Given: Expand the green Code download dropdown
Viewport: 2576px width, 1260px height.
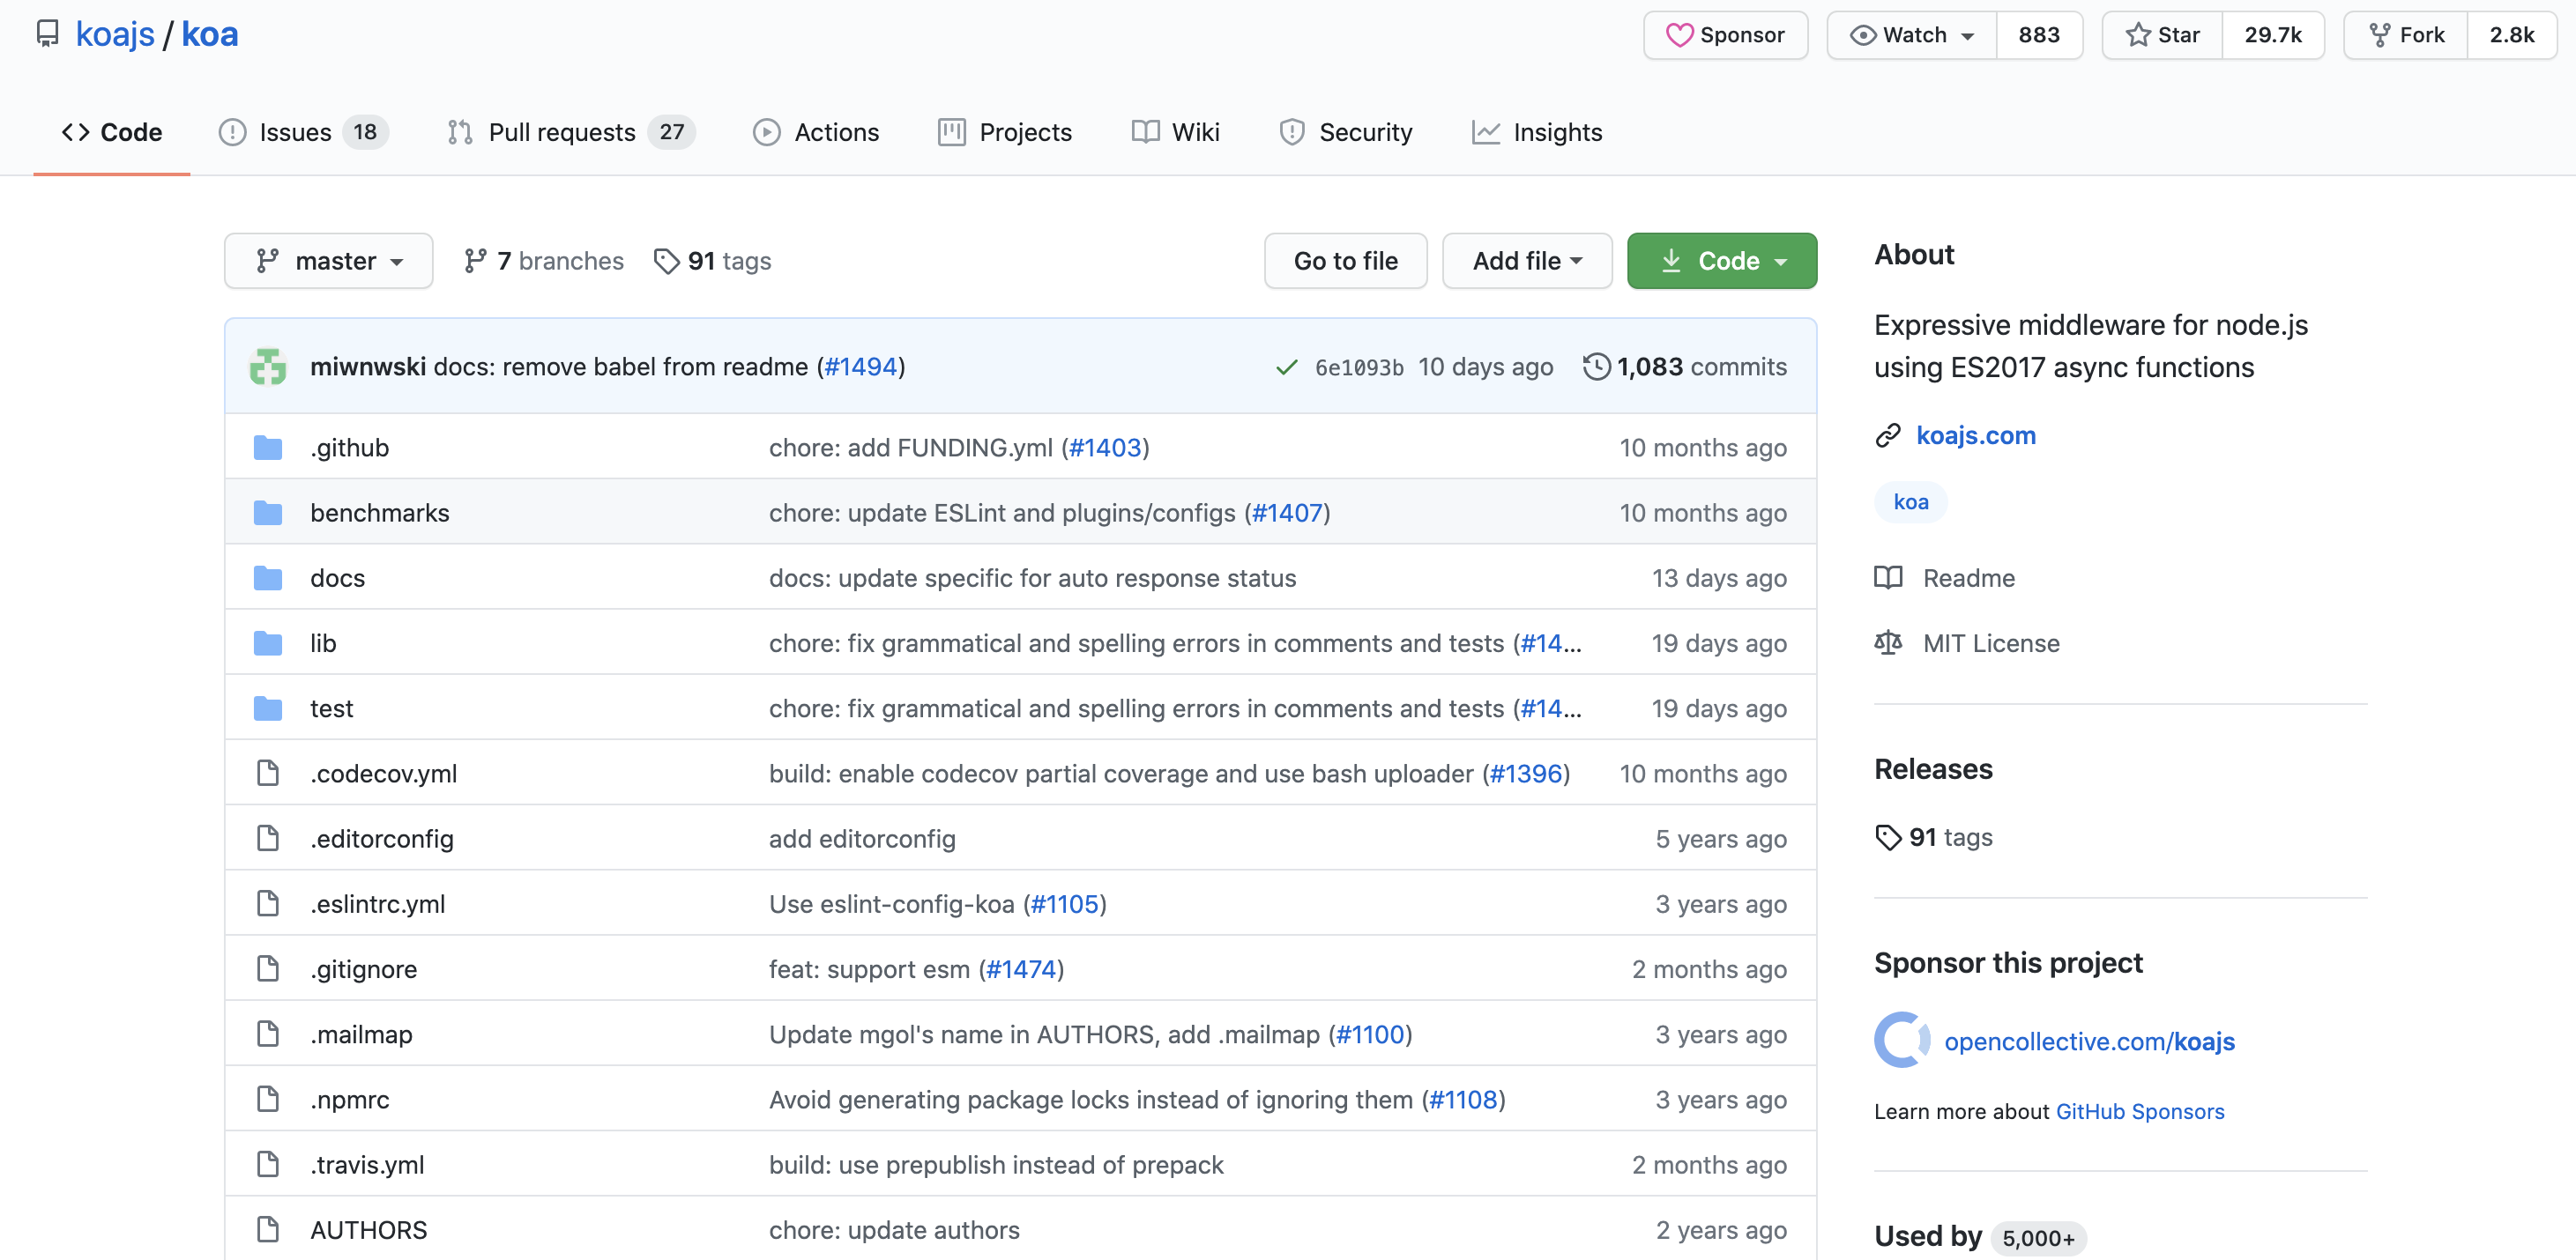Looking at the screenshot, I should pyautogui.click(x=1721, y=261).
